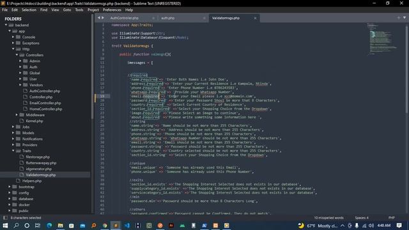Click the Notifications folder icon
The width and height of the screenshot is (409, 230).
click(18, 139)
